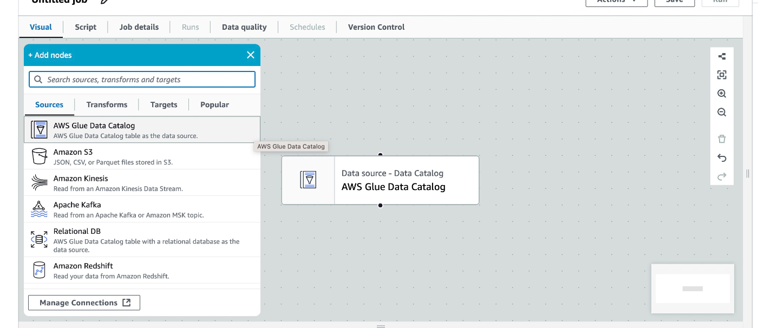Open the Job details tab
Viewport: 758px width, 328px height.
tap(139, 27)
